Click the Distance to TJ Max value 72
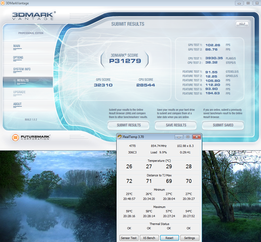261x242 pixels. [129, 181]
